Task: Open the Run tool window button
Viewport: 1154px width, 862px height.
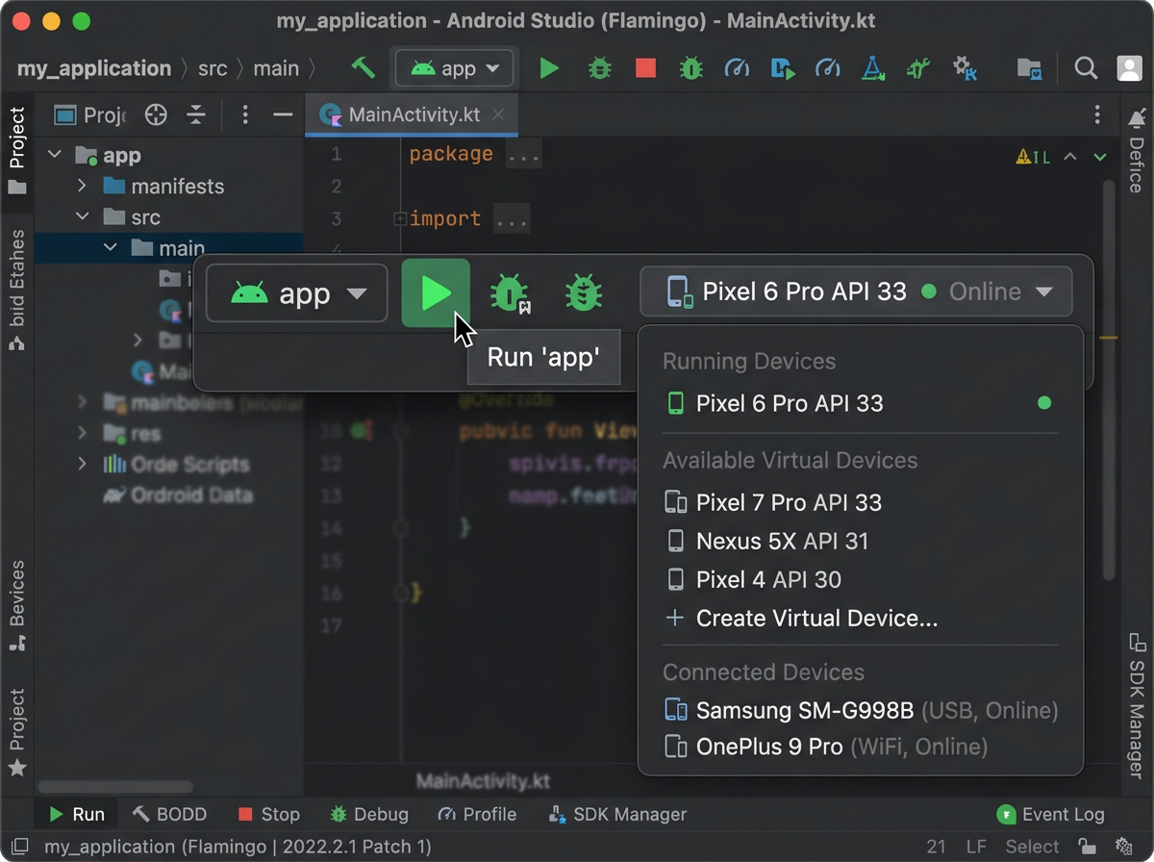Action: [x=76, y=814]
